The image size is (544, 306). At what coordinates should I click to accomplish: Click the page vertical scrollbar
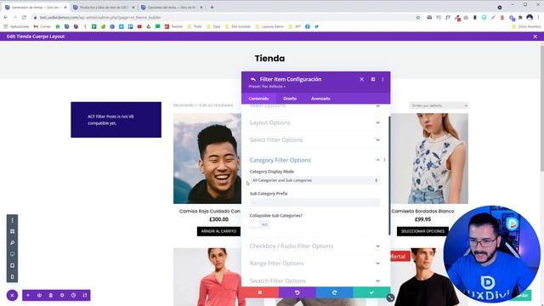541,108
